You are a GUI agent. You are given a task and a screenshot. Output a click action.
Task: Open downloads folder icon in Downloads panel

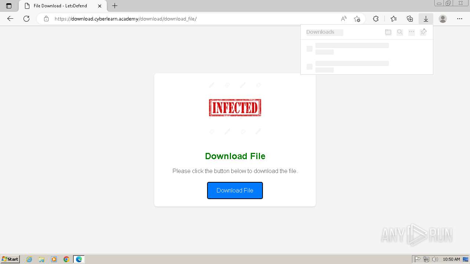tap(388, 32)
